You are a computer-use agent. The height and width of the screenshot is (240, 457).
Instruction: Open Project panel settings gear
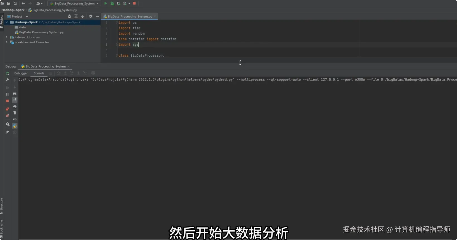click(91, 16)
